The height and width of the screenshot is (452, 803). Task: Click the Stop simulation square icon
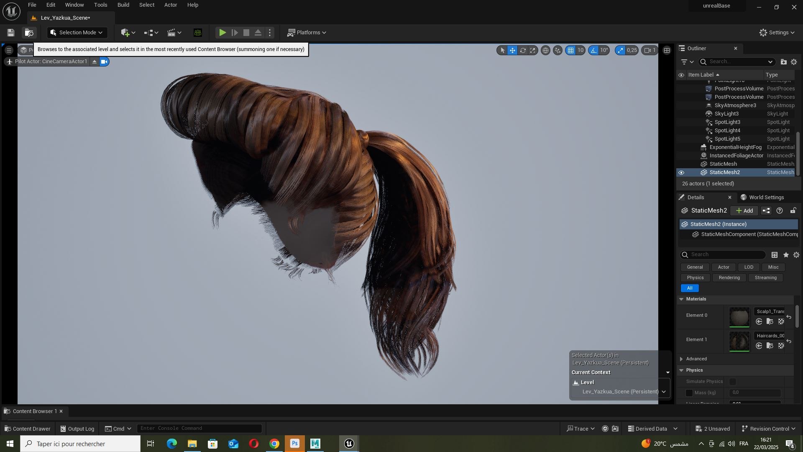pyautogui.click(x=246, y=33)
